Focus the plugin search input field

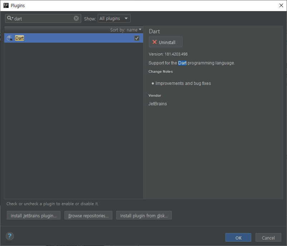point(43,19)
